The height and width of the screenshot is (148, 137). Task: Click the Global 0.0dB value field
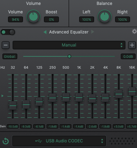(128, 56)
